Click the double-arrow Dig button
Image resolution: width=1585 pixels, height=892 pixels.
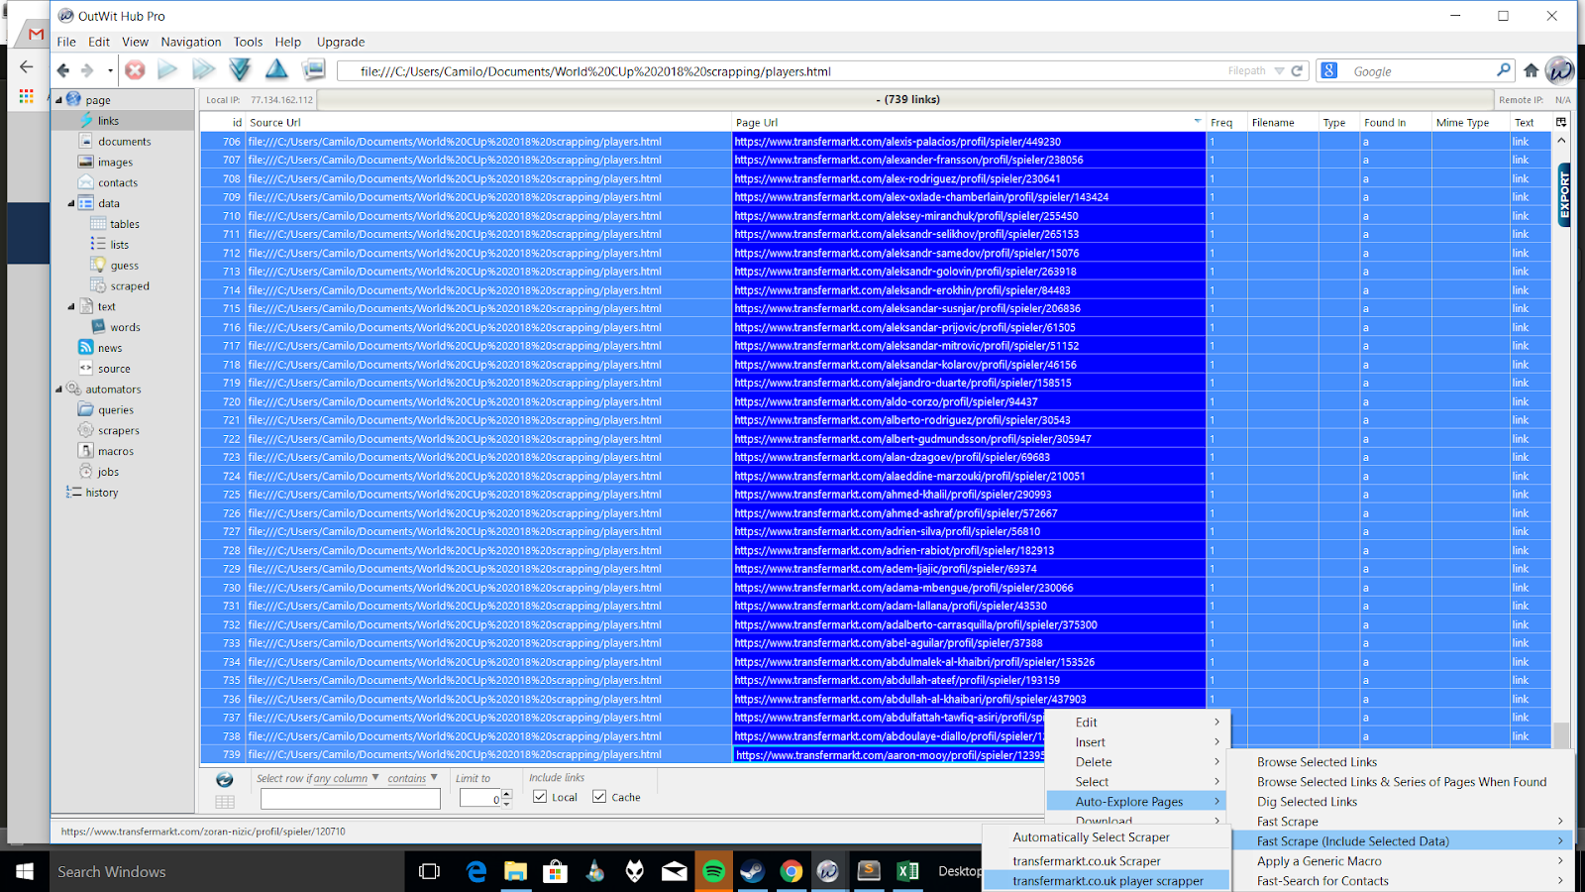tap(204, 69)
